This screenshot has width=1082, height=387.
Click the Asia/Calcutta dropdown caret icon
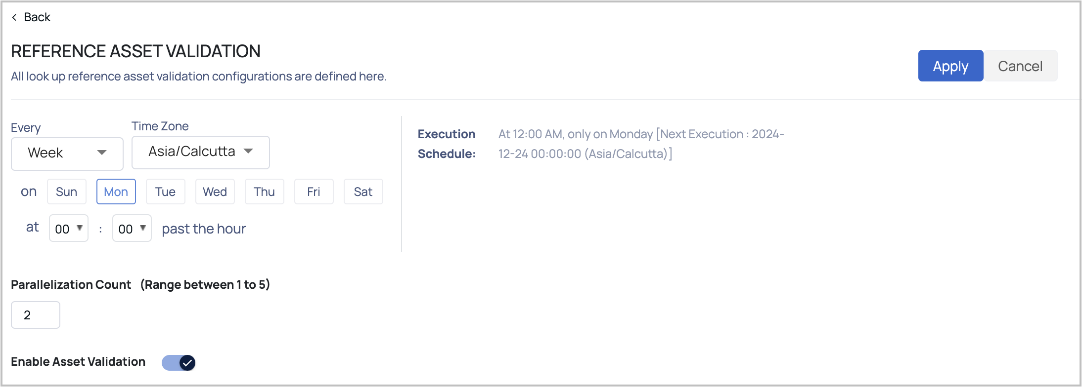pyautogui.click(x=249, y=151)
